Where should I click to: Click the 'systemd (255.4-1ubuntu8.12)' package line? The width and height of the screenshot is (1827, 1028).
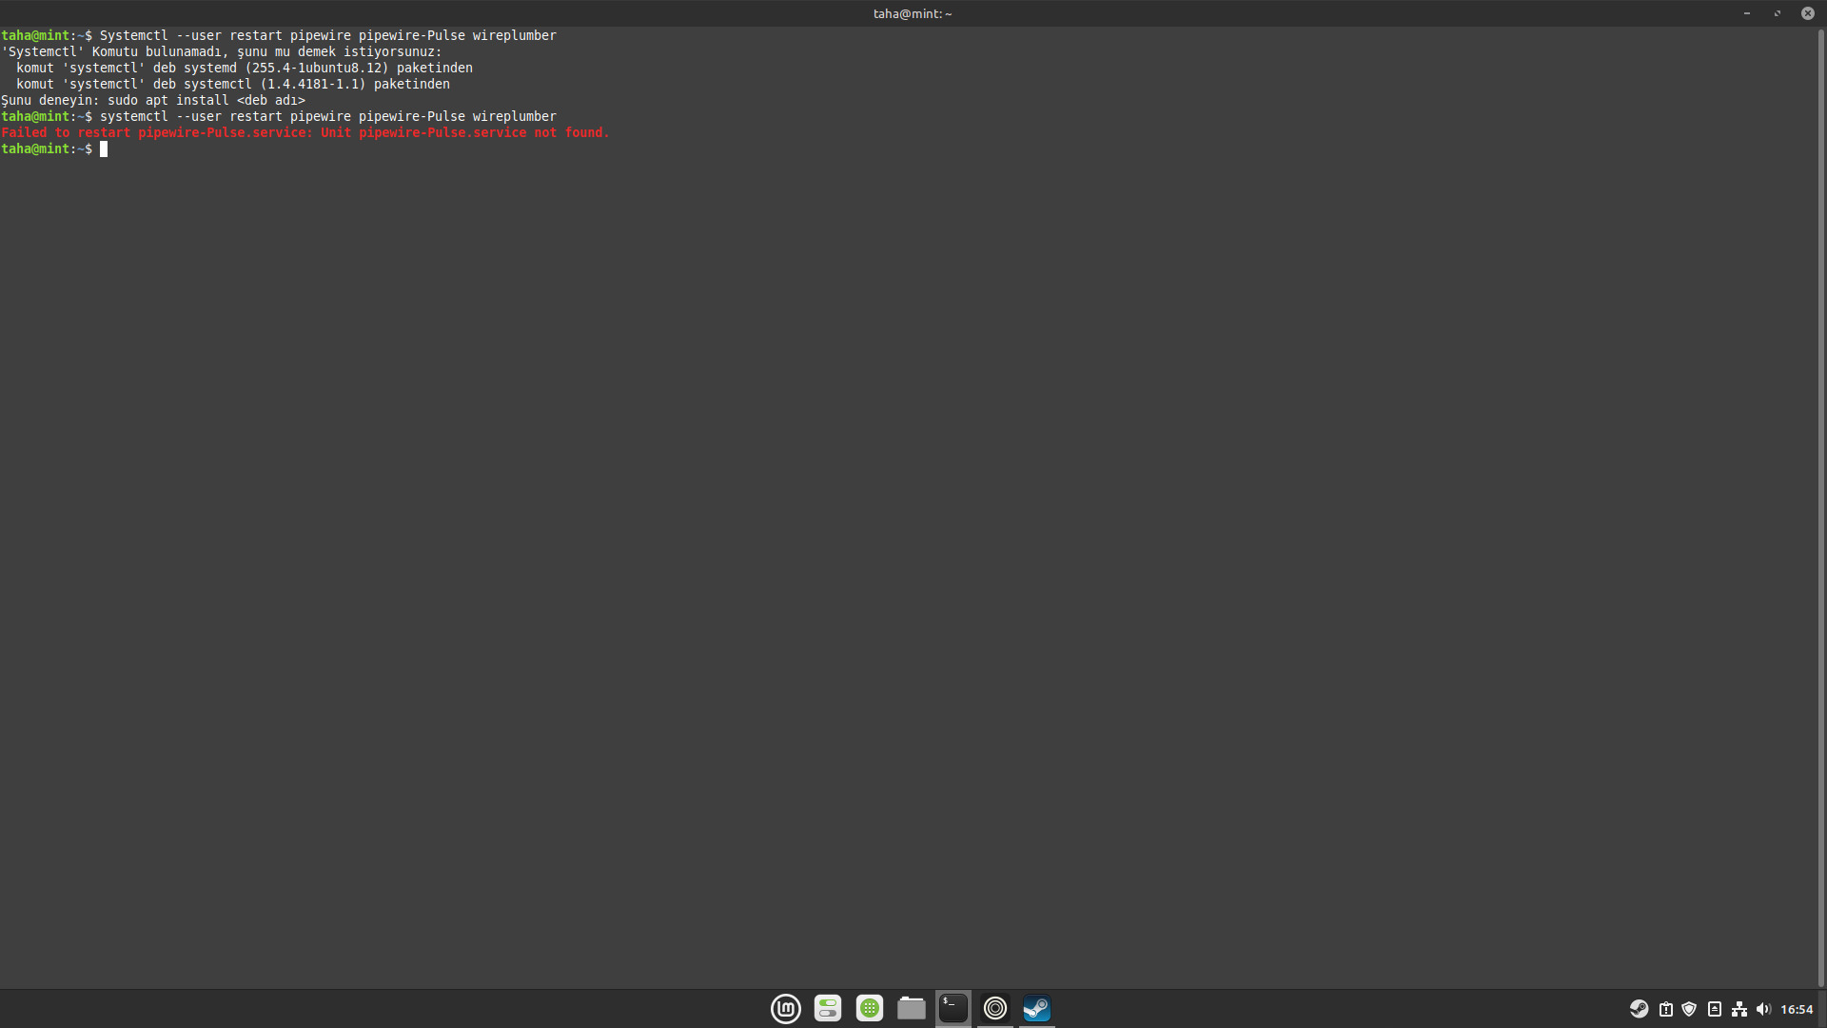[245, 68]
